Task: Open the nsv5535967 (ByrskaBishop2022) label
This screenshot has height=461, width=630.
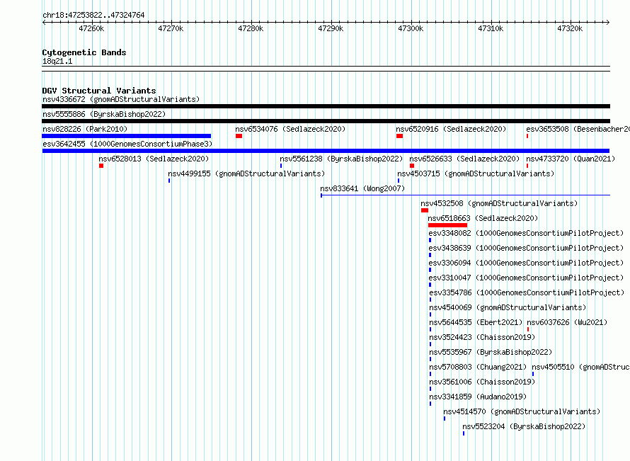Action: (x=491, y=352)
